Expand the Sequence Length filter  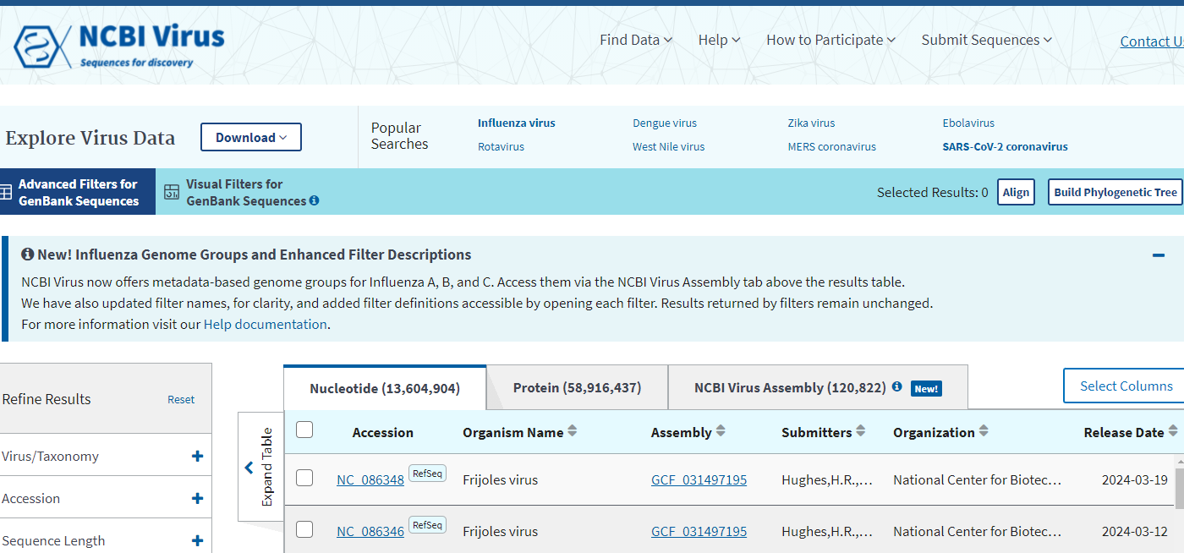pyautogui.click(x=197, y=541)
